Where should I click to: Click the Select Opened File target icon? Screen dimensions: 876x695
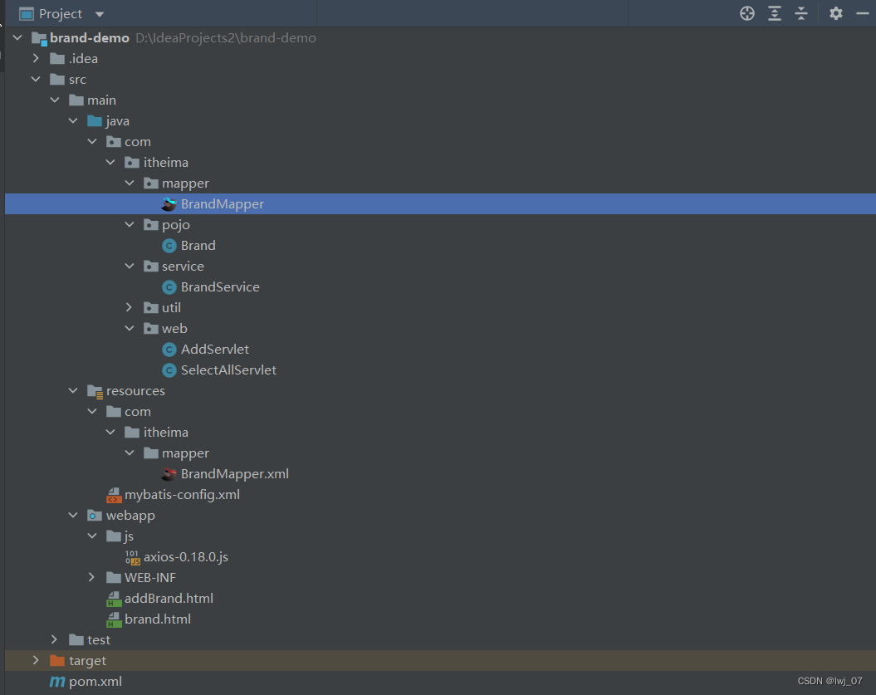point(747,13)
